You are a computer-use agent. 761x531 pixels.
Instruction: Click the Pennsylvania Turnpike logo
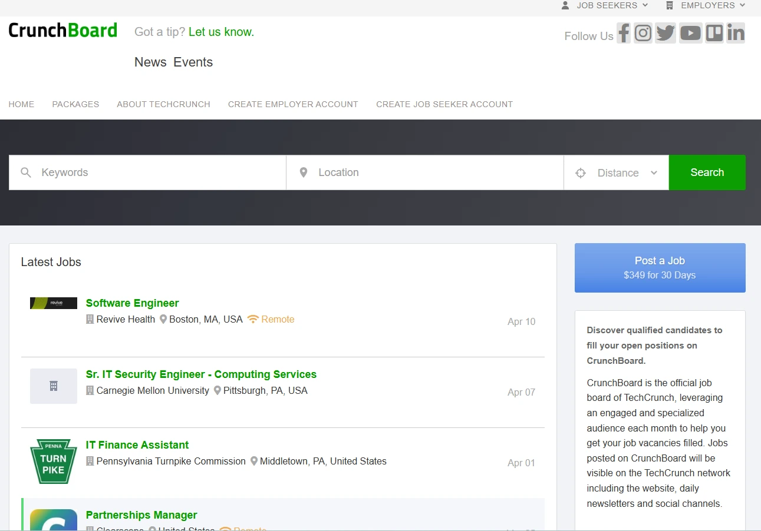54,462
